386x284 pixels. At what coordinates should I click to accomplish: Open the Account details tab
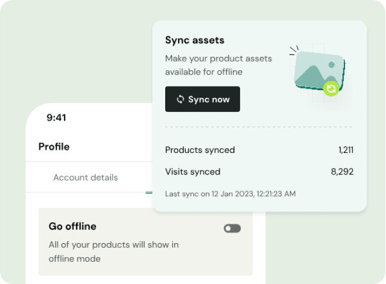click(x=86, y=177)
